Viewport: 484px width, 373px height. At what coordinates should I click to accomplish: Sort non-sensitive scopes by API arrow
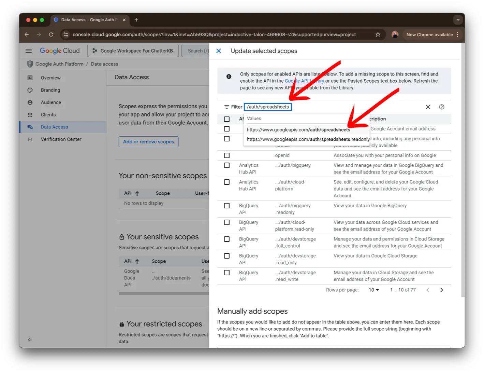click(x=137, y=193)
